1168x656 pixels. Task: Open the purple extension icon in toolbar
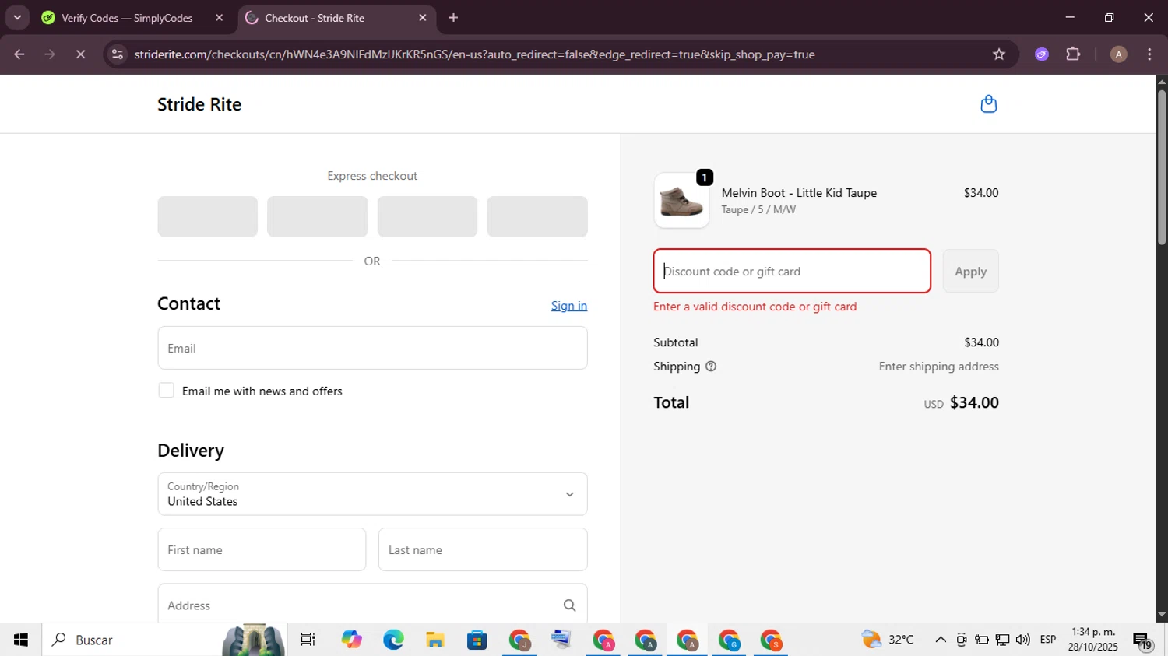coord(1042,54)
